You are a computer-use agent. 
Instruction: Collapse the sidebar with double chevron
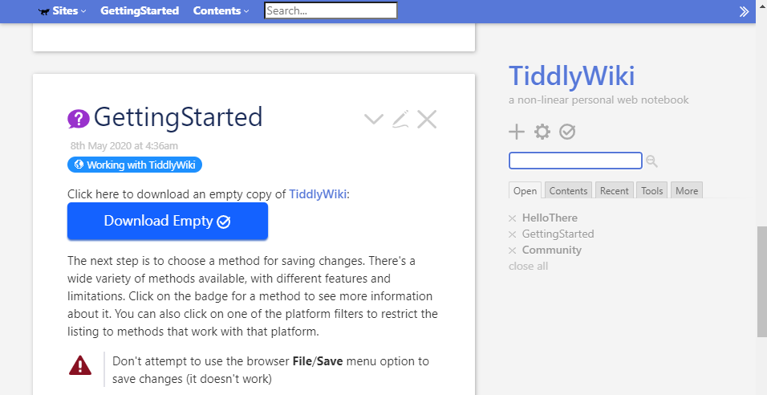(x=745, y=11)
